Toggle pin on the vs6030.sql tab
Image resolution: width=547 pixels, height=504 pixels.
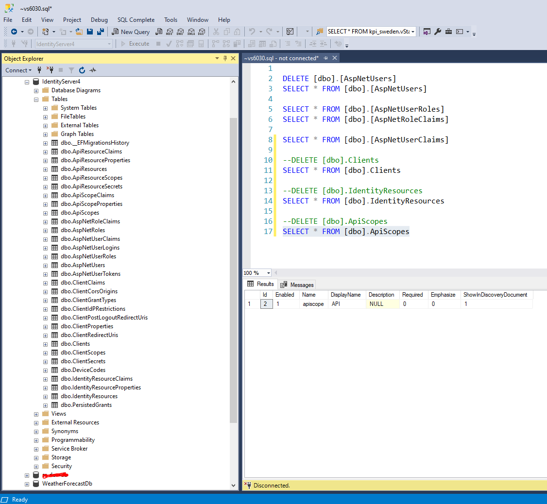(x=325, y=58)
